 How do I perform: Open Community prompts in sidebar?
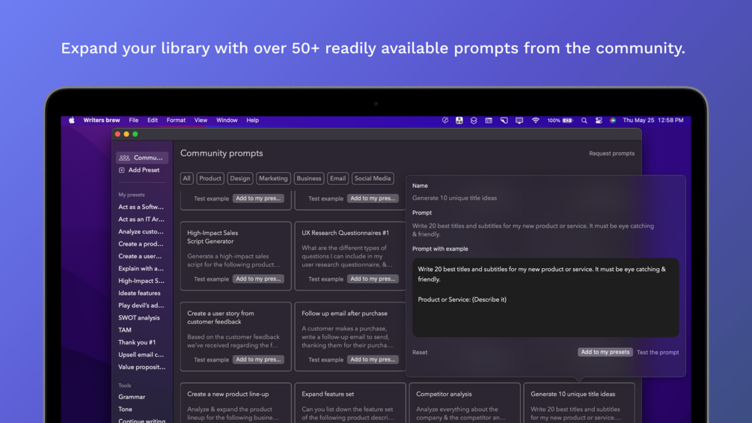coord(142,157)
